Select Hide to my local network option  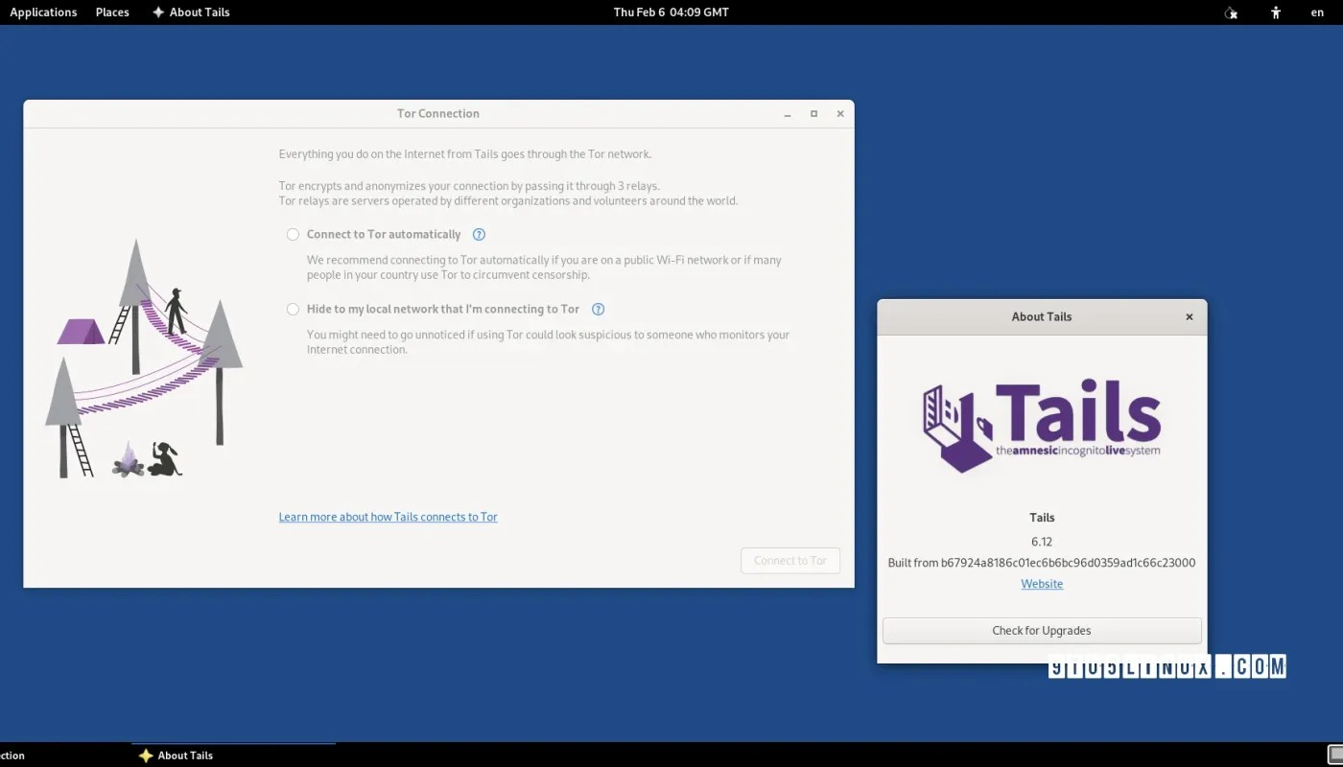click(x=293, y=310)
